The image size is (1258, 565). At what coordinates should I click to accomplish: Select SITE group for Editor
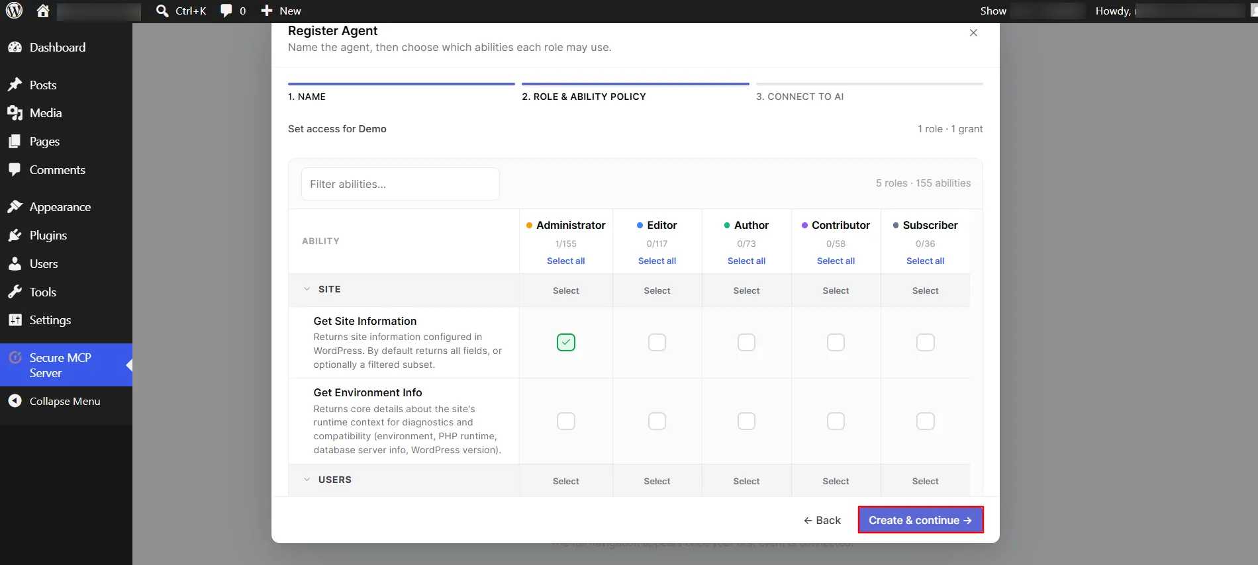(657, 290)
